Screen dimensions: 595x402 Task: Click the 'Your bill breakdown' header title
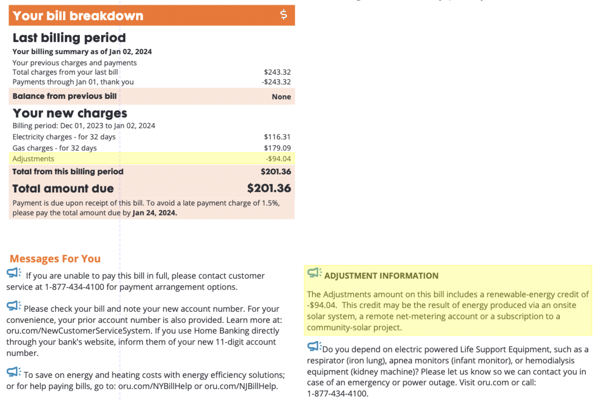78,16
